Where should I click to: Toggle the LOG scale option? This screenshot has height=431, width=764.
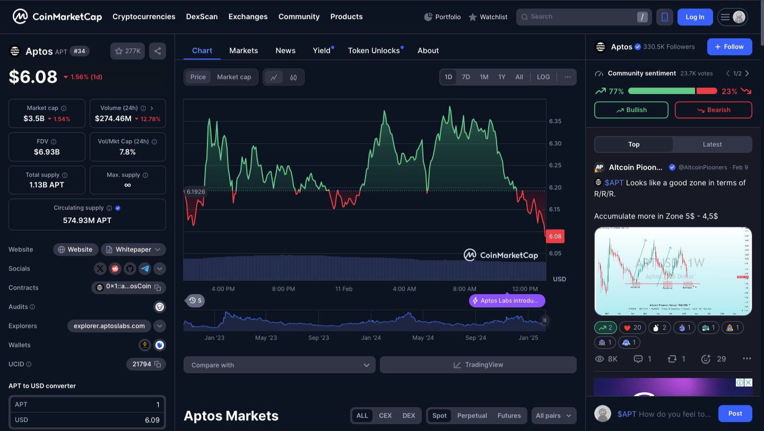[543, 77]
